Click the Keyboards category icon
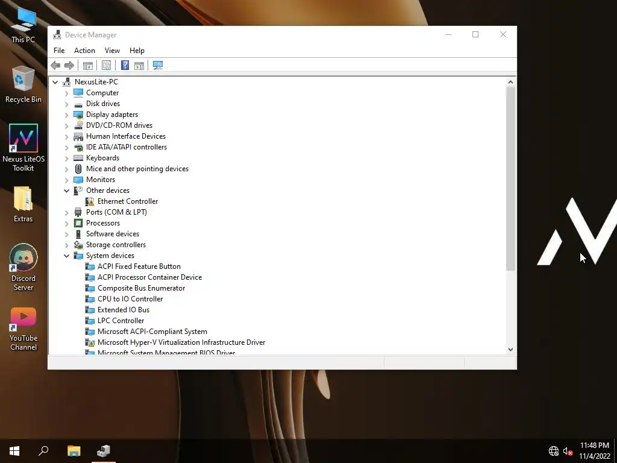The width and height of the screenshot is (617, 463). (x=78, y=158)
